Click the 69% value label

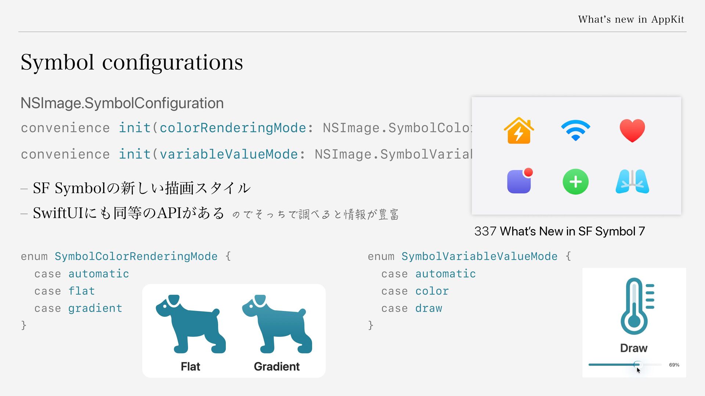coord(674,365)
